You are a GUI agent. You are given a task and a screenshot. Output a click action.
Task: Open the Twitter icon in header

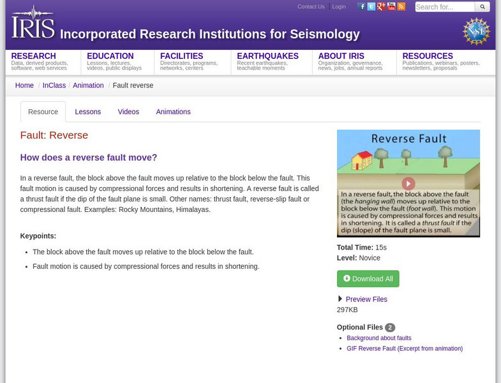[x=371, y=6]
